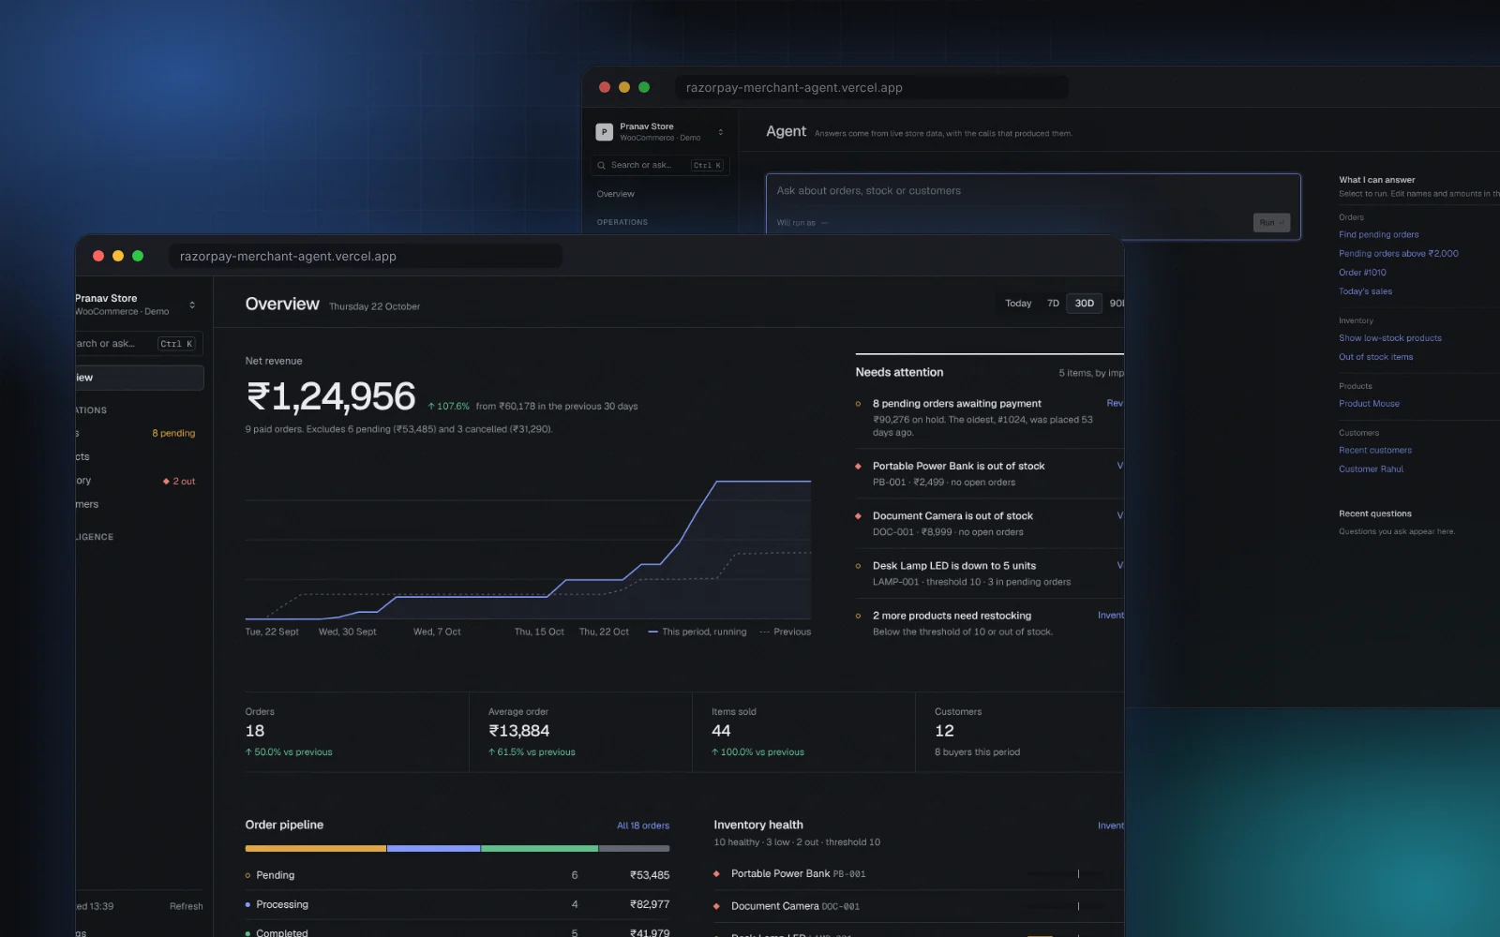This screenshot has width=1500, height=937.
Task: Click the search magnifier icon in back window
Action: (602, 165)
